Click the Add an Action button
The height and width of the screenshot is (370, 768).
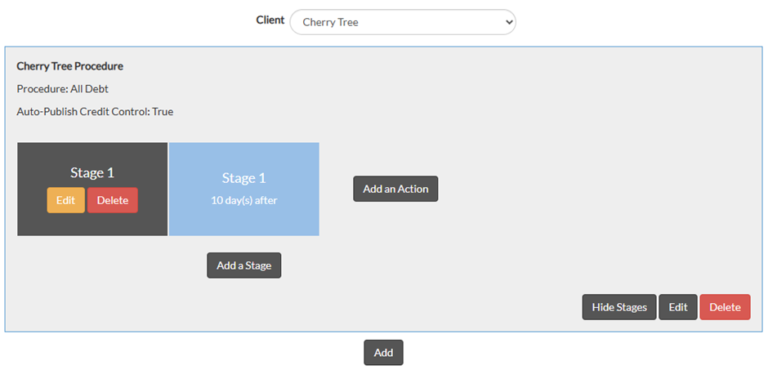[x=395, y=189]
